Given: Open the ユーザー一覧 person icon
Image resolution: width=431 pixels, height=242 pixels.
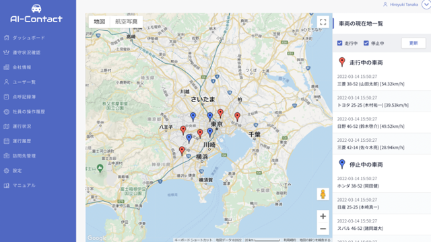Looking at the screenshot, I should tap(6, 82).
